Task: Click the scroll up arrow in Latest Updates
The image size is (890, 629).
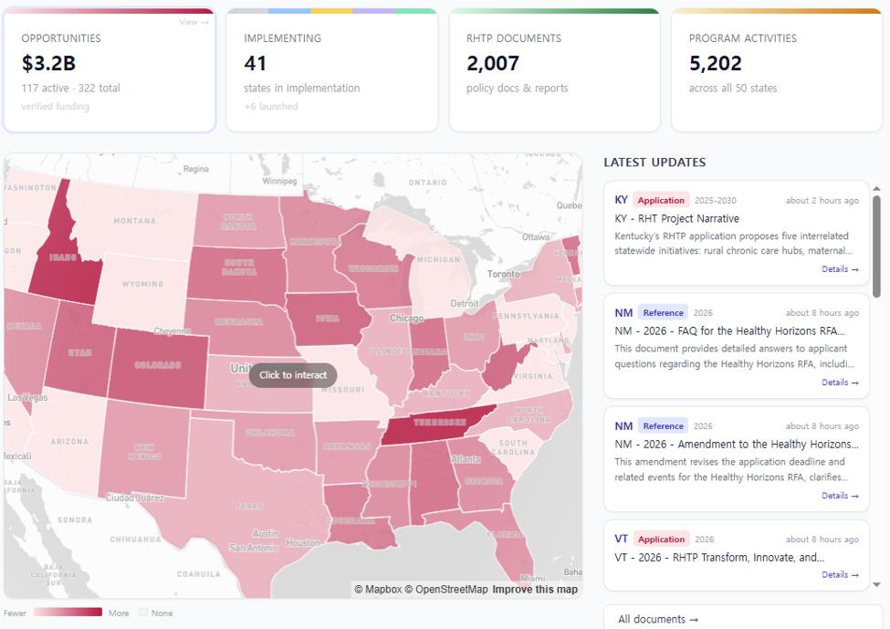Action: (x=876, y=188)
